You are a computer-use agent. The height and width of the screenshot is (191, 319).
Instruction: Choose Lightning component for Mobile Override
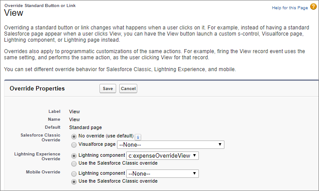tap(73, 173)
